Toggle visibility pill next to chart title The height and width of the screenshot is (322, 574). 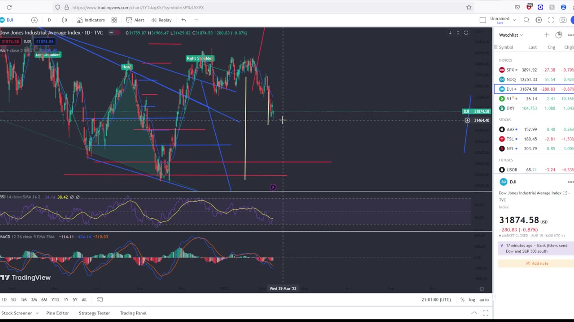(114, 33)
